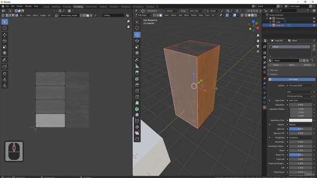Adjust the Sheen Tint value slider

(x=301, y=155)
